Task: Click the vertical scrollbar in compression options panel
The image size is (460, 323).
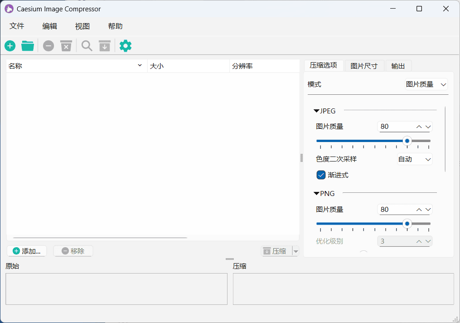Action: [445, 139]
